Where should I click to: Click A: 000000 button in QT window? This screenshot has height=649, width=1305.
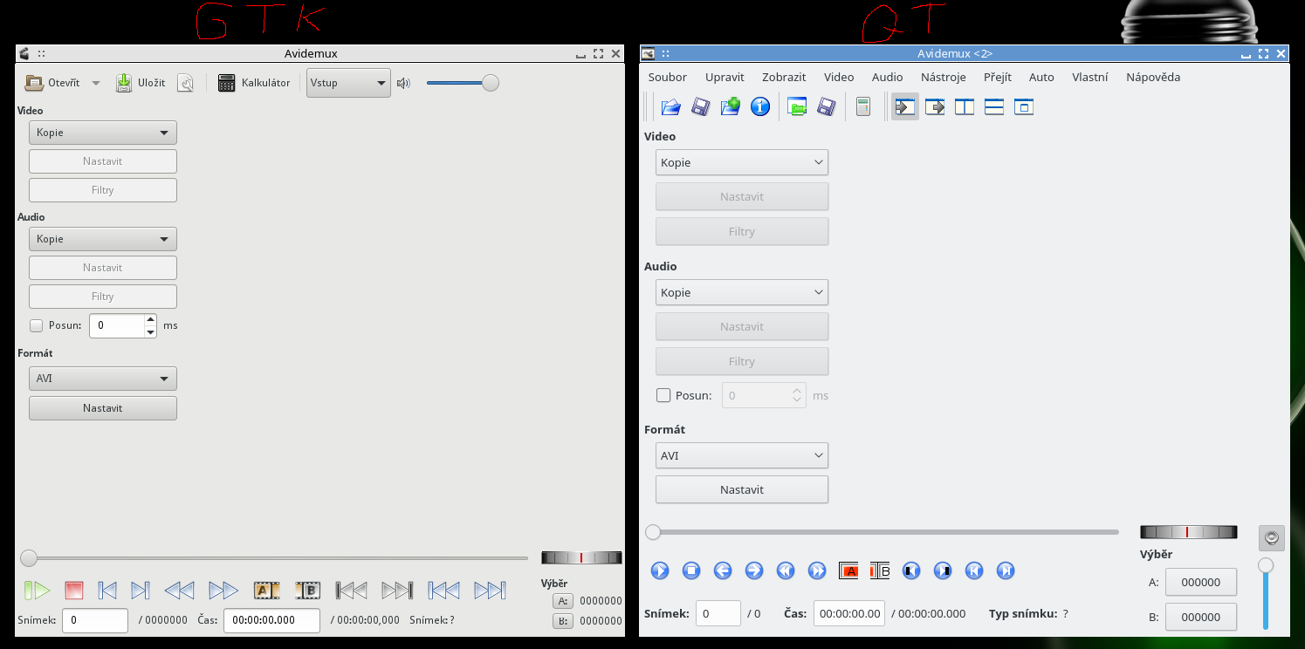[x=1201, y=582]
